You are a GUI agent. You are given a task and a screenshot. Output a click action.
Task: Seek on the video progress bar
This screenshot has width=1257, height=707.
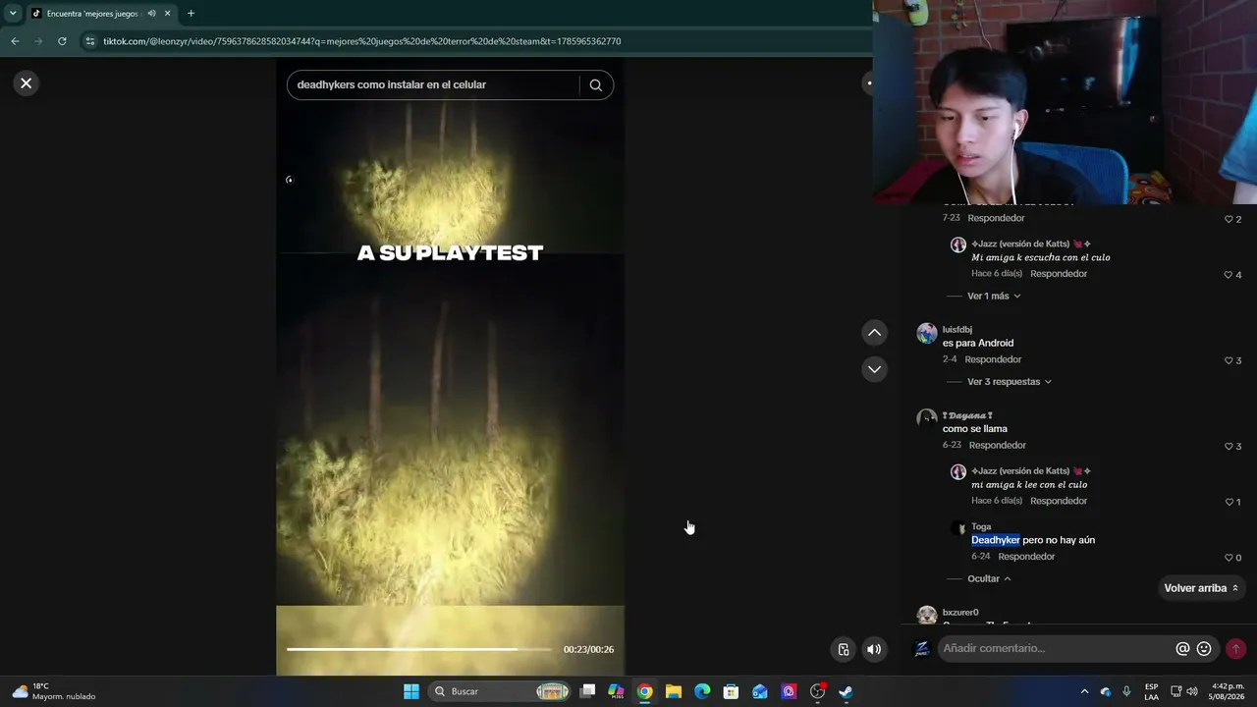pyautogui.click(x=419, y=649)
